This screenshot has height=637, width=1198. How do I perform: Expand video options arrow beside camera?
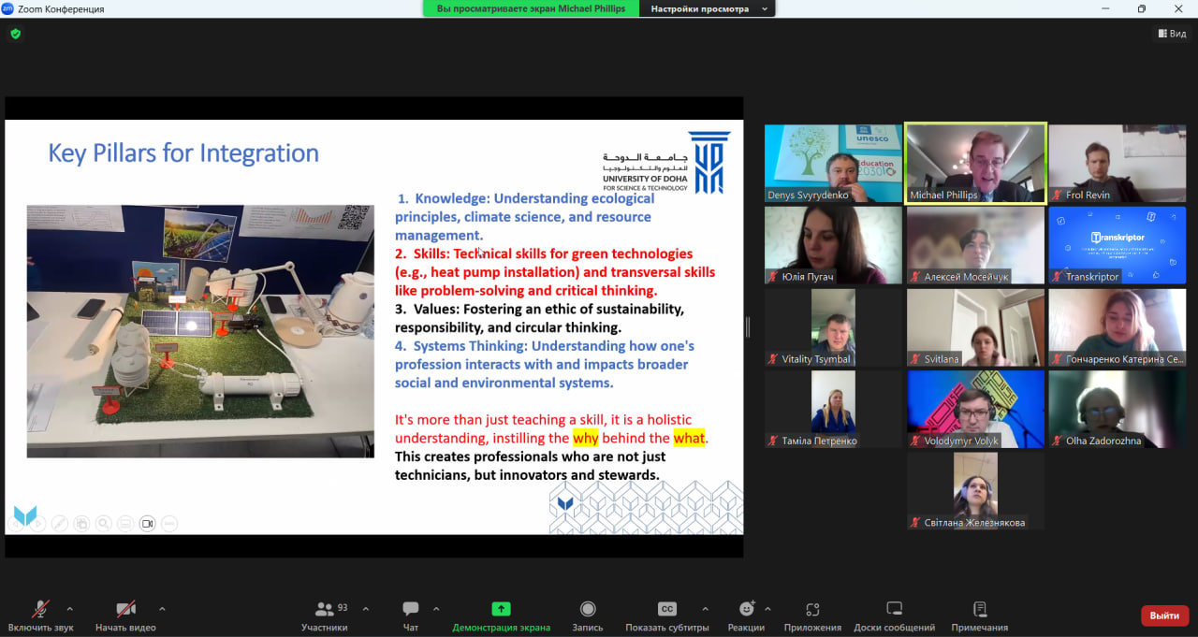point(162,608)
